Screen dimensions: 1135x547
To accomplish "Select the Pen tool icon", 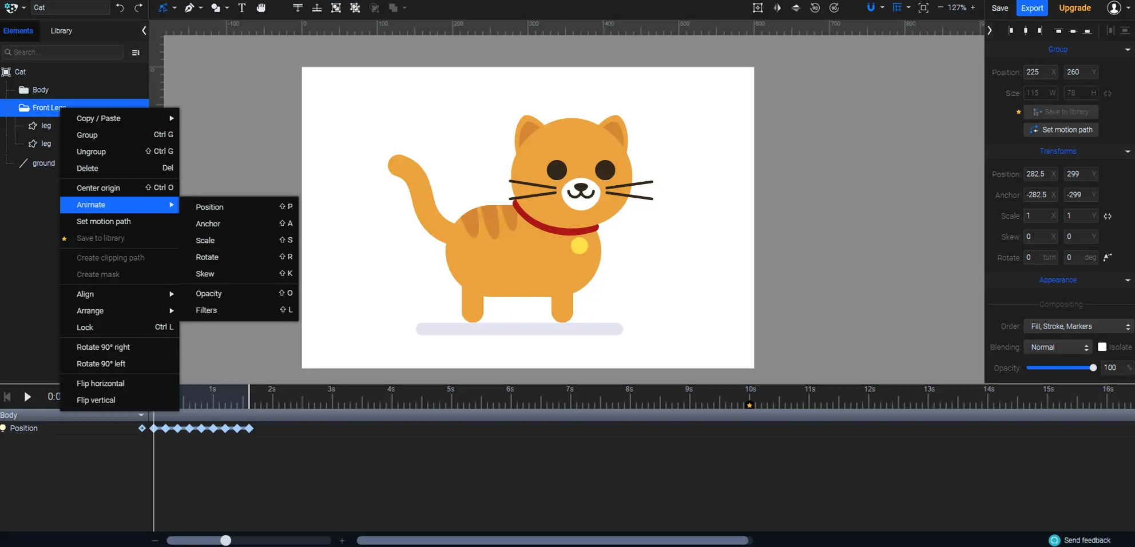I will [189, 8].
